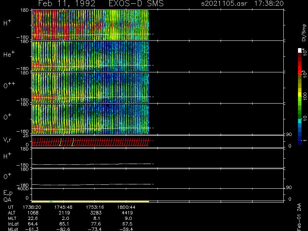Click the MLT value '8.1'
This screenshot has height=231, width=308.
click(x=97, y=218)
